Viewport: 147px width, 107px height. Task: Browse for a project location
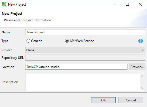click(137, 67)
